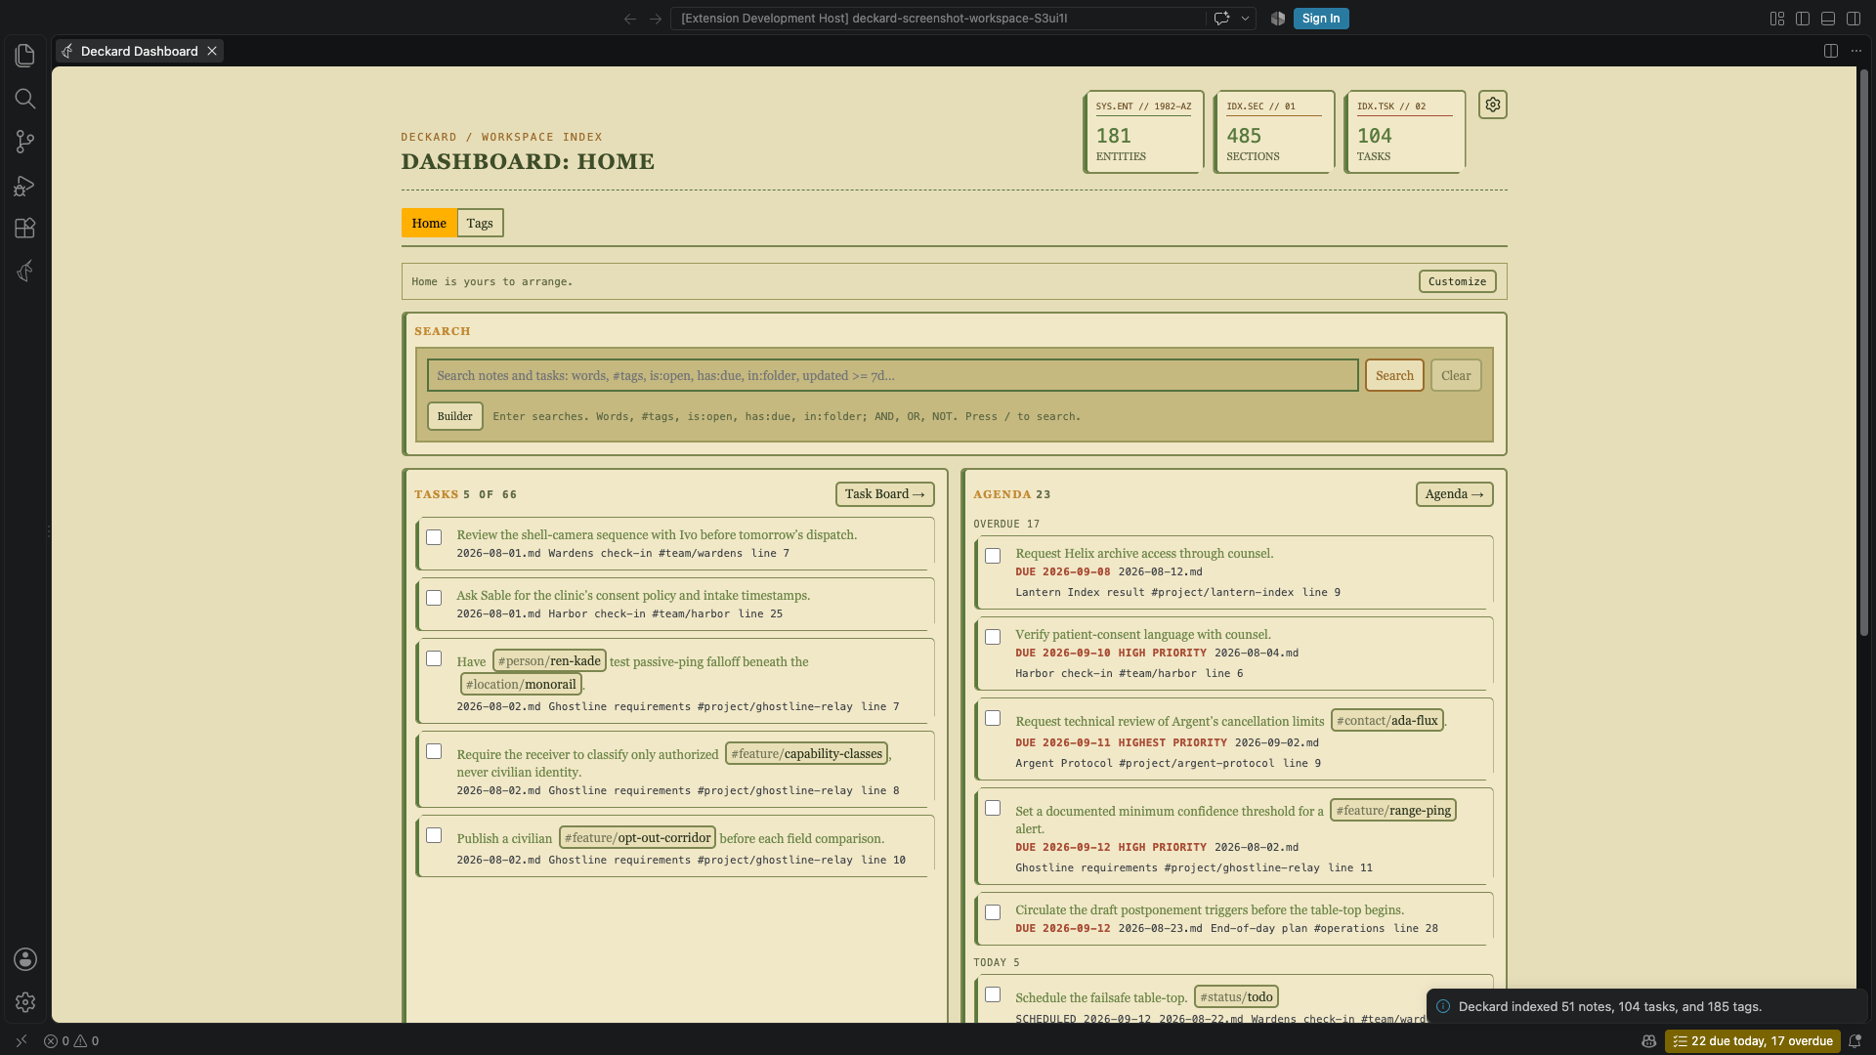Open editor More Actions ellipsis
This screenshot has width=1876, height=1055.
(1856, 51)
